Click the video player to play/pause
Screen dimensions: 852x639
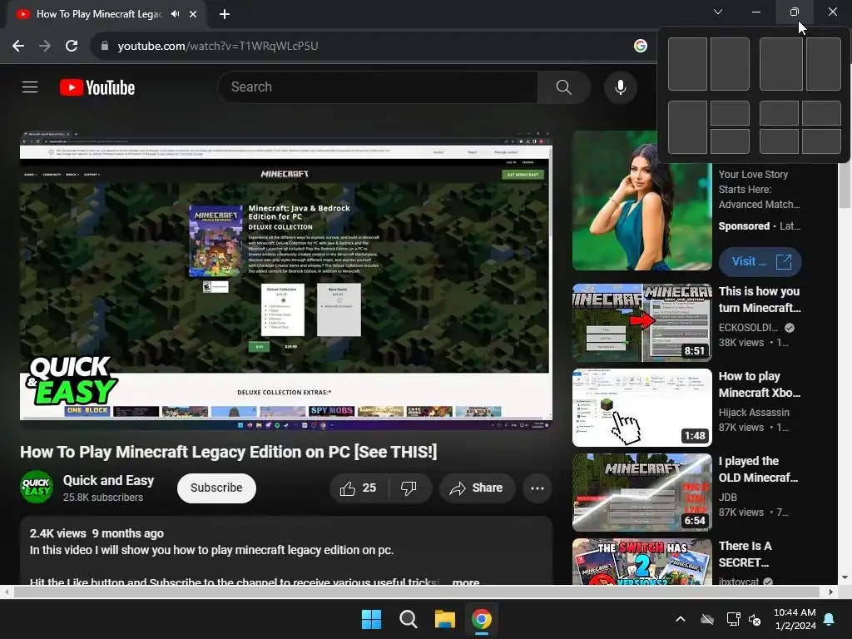tap(286, 281)
